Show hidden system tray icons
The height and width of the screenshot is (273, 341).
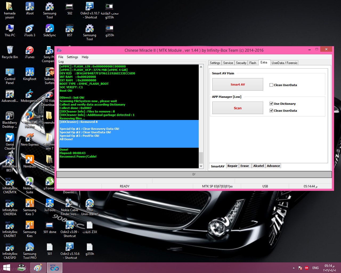tap(294, 268)
